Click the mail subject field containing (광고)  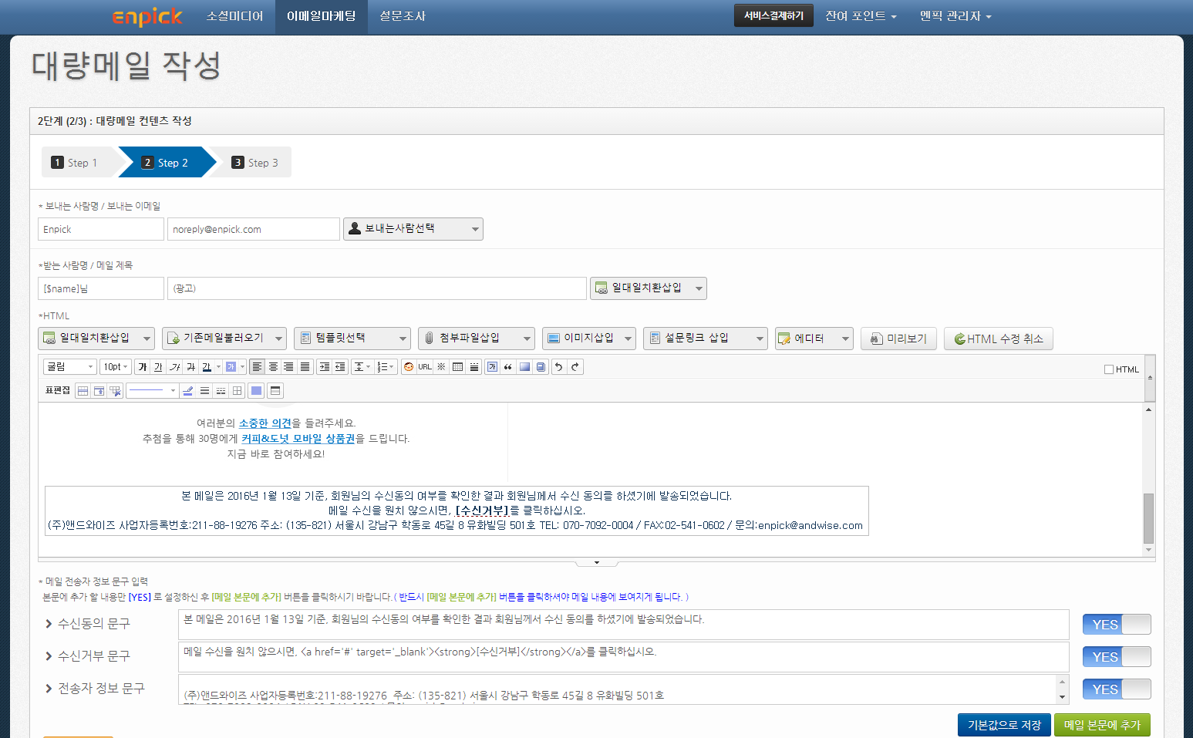pos(376,288)
